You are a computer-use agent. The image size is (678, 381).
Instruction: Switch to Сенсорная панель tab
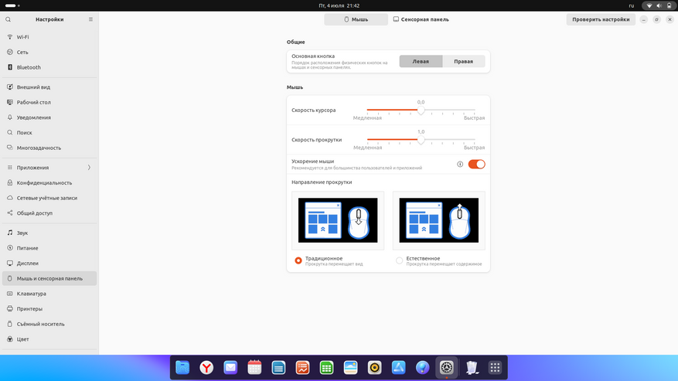click(421, 19)
